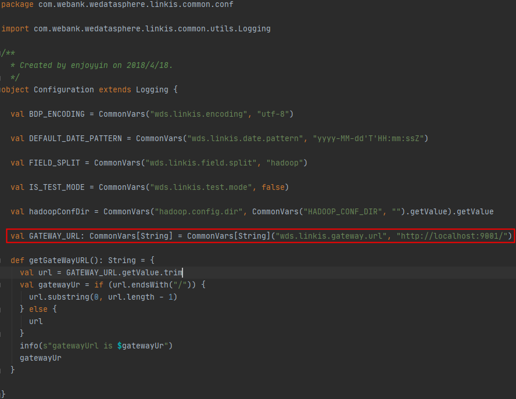
Task: Click the "wds.linkis.field.split" string
Action: (x=201, y=163)
